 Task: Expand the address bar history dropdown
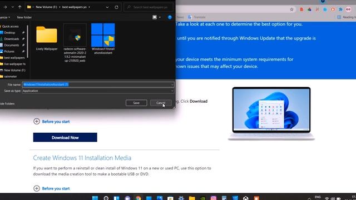[107, 7]
